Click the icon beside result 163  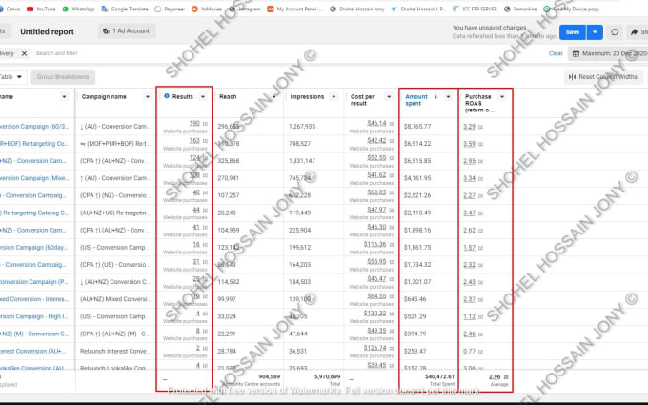(205, 141)
